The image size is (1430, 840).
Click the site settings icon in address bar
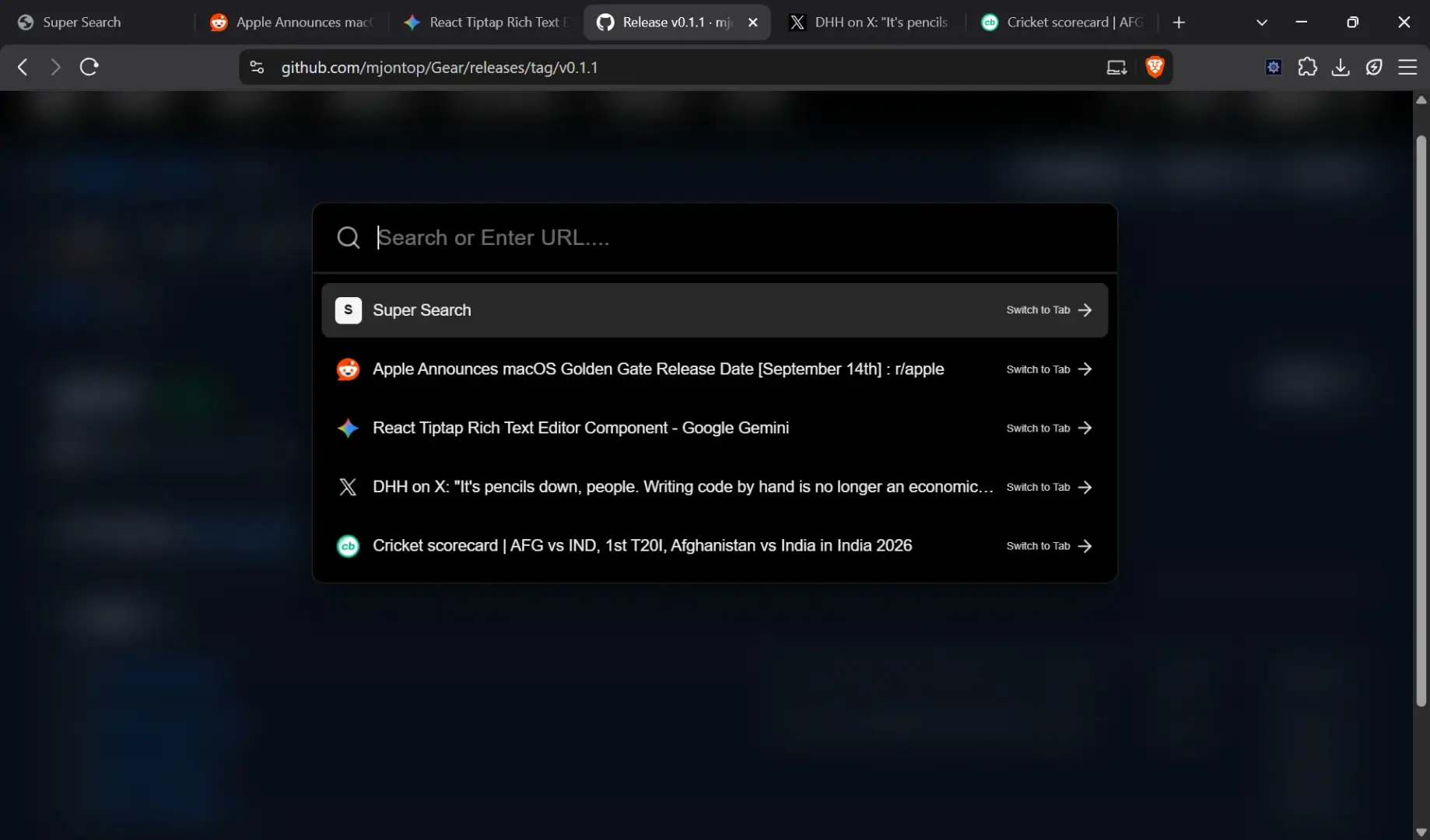pyautogui.click(x=257, y=67)
